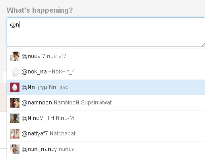Click the @nan_nancy avatar image
The image size is (205, 158).
click(15, 149)
